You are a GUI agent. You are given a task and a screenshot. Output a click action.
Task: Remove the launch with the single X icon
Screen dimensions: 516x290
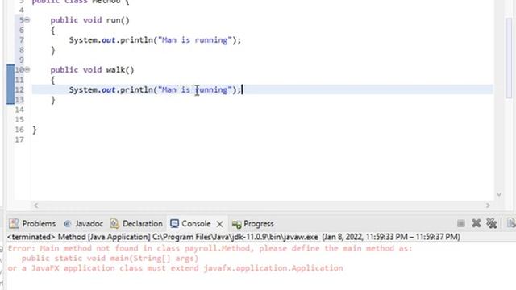476,223
